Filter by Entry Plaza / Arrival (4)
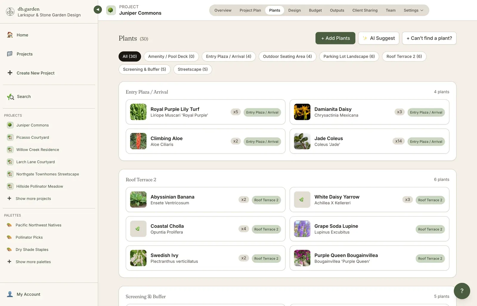The height and width of the screenshot is (306, 477). [229, 57]
